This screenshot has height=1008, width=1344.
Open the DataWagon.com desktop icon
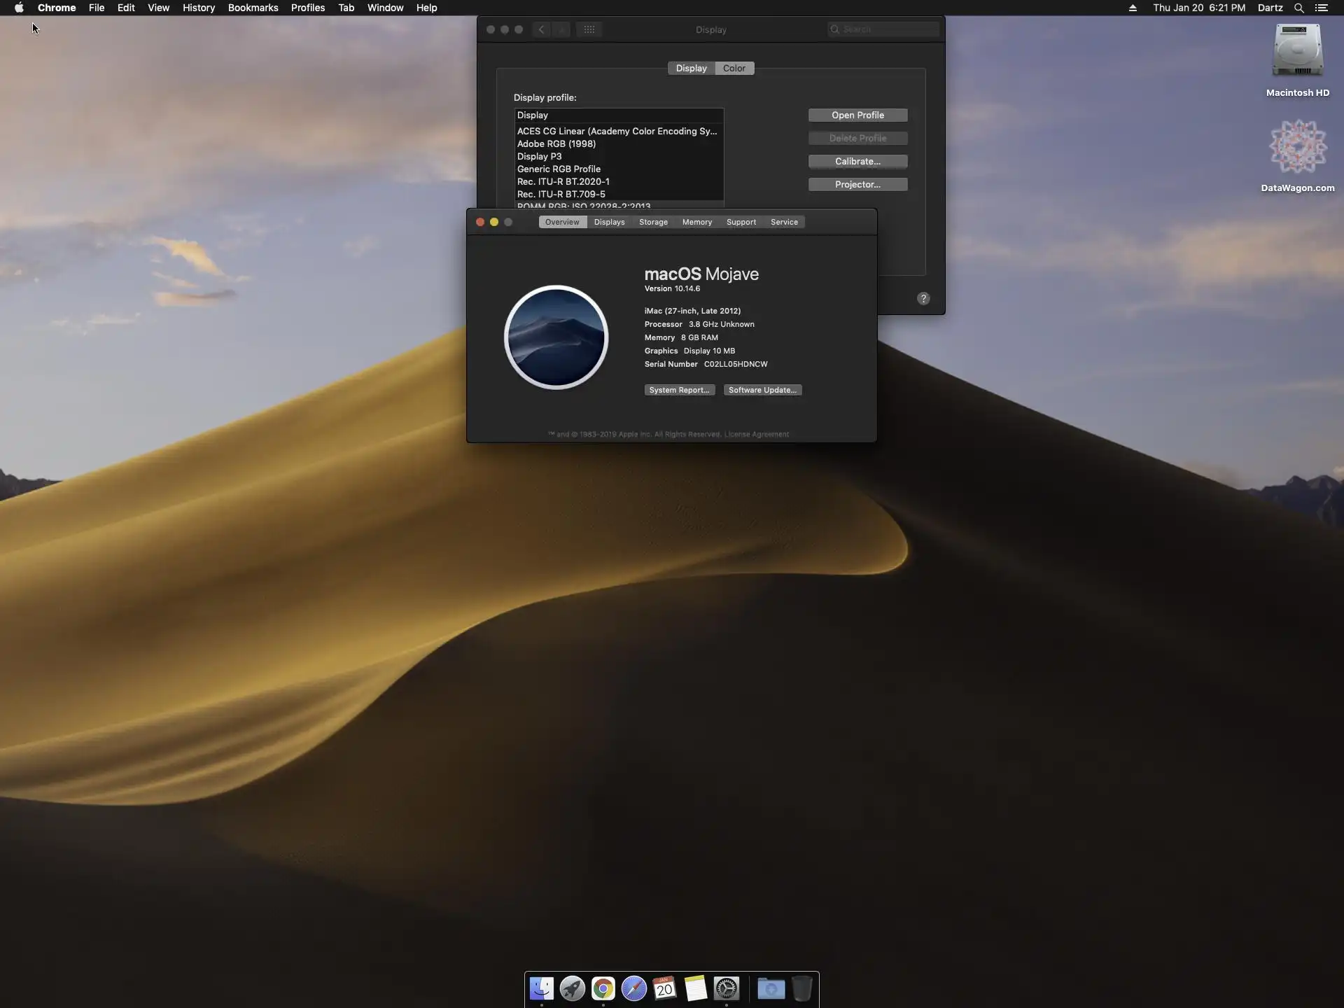1297,147
